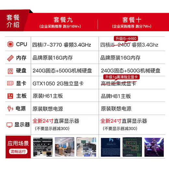Click the CPU chip icon
The image size is (169, 169).
coord(10,44)
